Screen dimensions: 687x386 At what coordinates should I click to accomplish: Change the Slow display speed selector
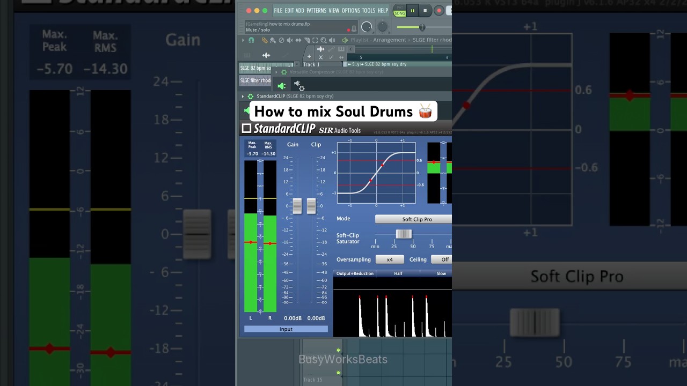[x=436, y=273]
